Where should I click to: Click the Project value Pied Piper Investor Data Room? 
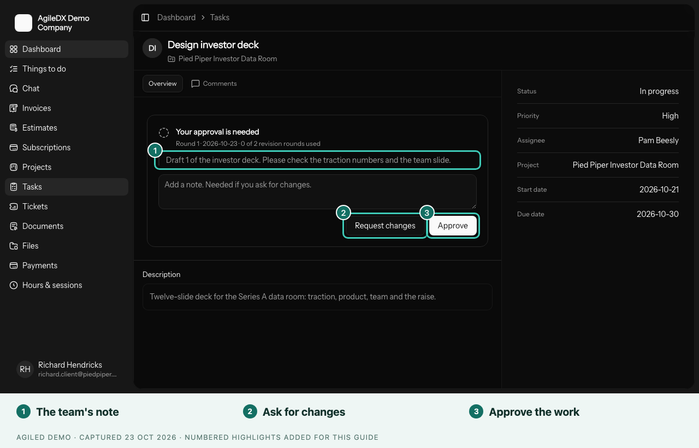coord(626,165)
